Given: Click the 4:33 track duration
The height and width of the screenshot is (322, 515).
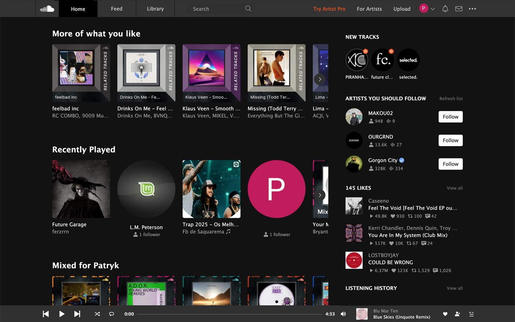Looking at the screenshot, I should click(330, 314).
